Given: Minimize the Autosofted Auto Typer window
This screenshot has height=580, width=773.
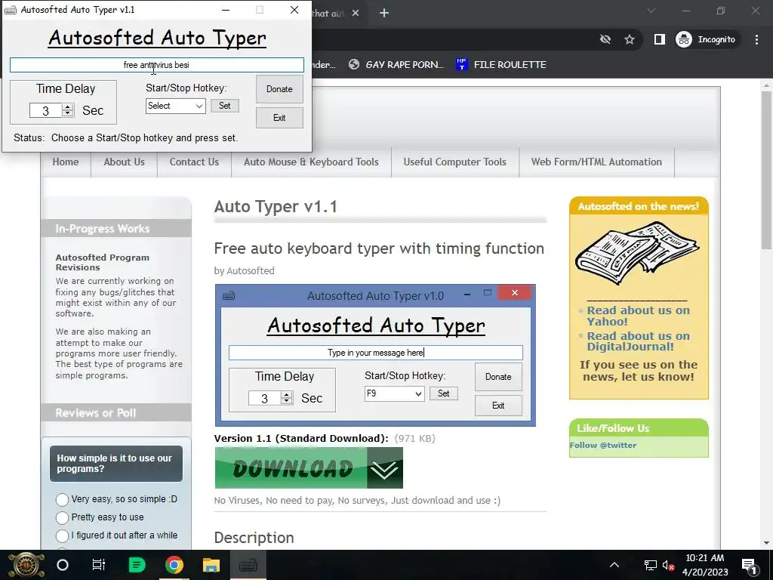Looking at the screenshot, I should (x=225, y=10).
